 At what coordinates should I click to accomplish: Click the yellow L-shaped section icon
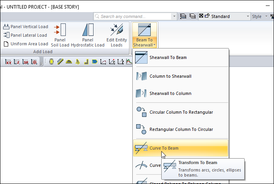tap(87, 62)
